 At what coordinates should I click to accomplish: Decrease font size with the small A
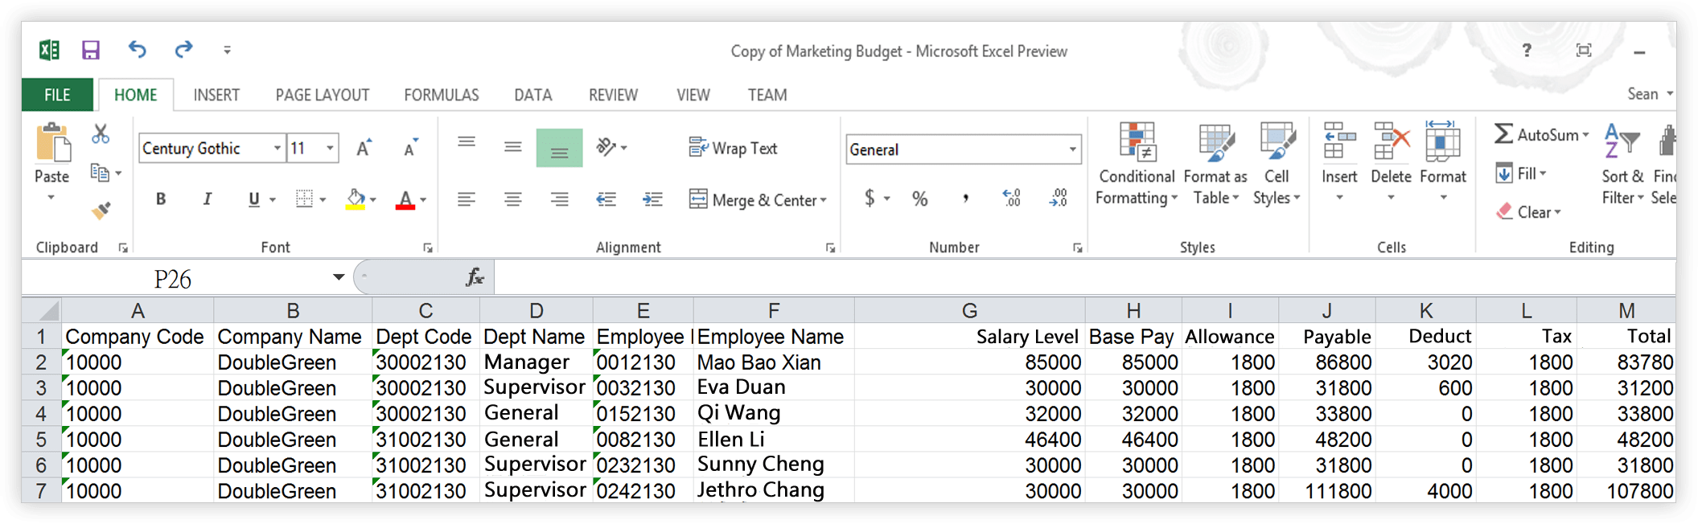click(410, 148)
